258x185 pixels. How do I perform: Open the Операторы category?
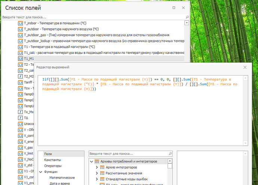point(53,166)
